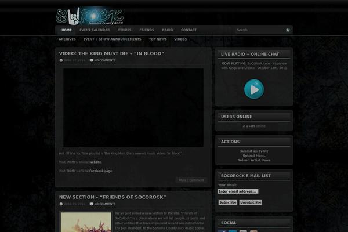The image size is (348, 232).
Task: Click No Comments under Friends of SoCoRock post
Action: point(105,204)
